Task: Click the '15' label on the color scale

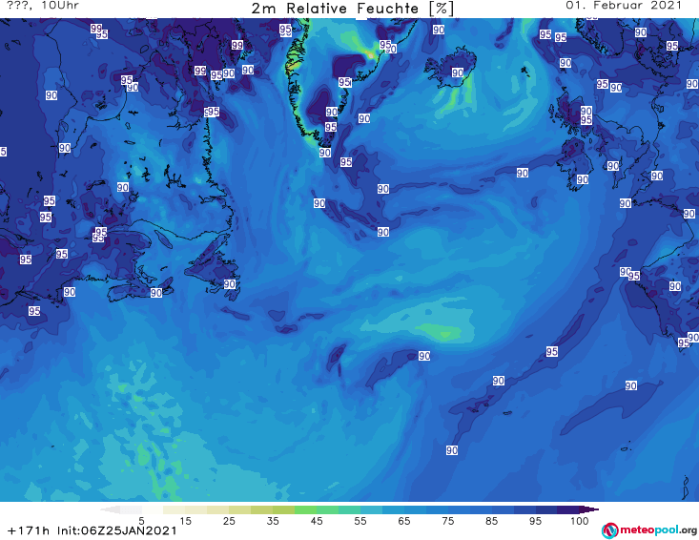Action: pos(185,521)
